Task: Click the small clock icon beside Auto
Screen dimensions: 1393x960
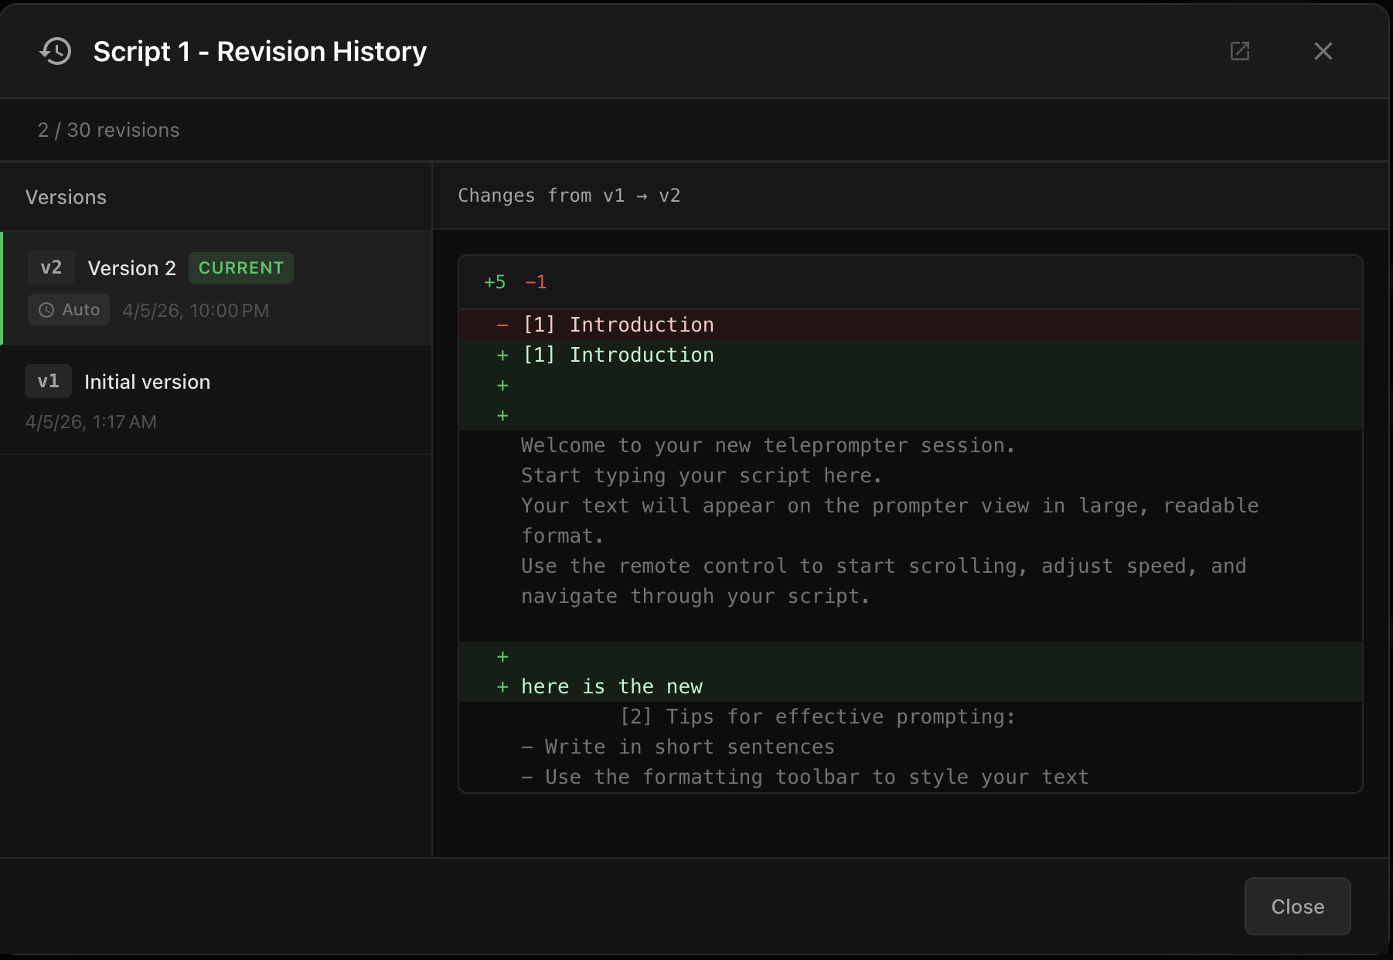Action: point(47,310)
